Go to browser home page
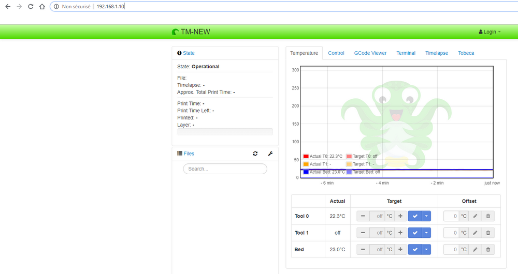Image resolution: width=518 pixels, height=274 pixels. tap(42, 7)
